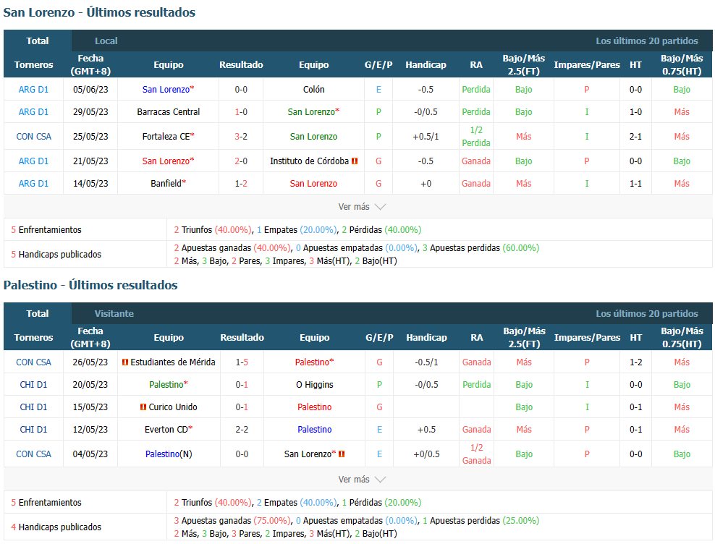Screen dimensions: 715x544
Task: Click Handicap column header in Palestino table
Action: (426, 337)
